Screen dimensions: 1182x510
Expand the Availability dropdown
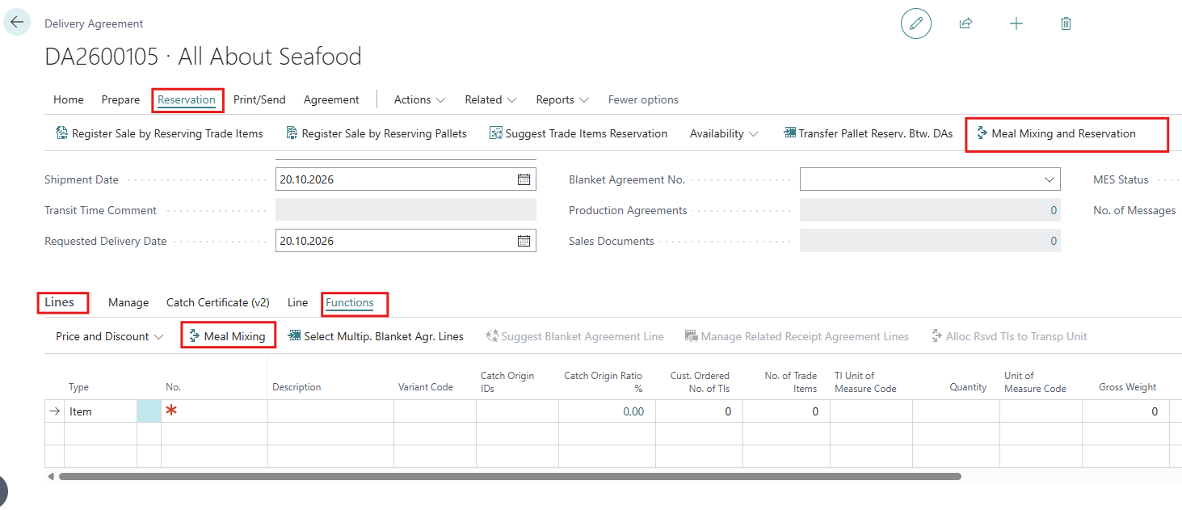724,133
